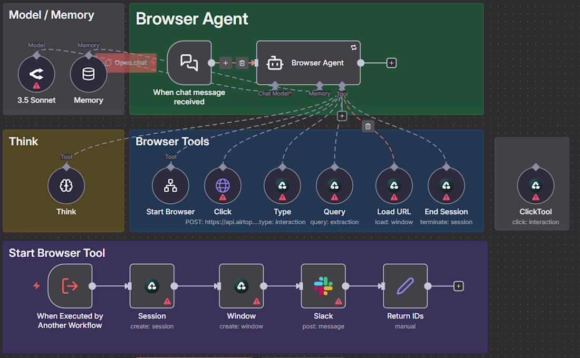This screenshot has height=358, width=580.
Task: Select the 3.5 Sonnet model node
Action: [x=36, y=74]
